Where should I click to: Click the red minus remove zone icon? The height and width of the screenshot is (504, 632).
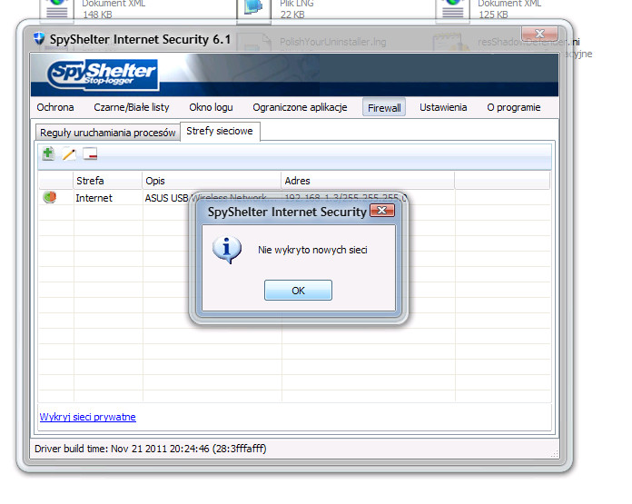90,153
